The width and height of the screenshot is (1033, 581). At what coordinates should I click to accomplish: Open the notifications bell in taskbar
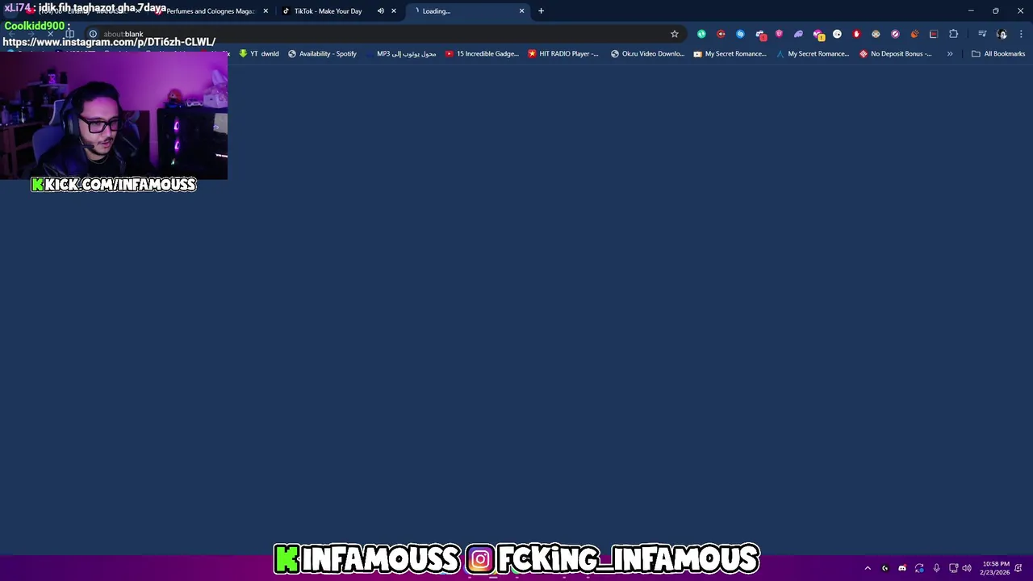(x=1019, y=568)
